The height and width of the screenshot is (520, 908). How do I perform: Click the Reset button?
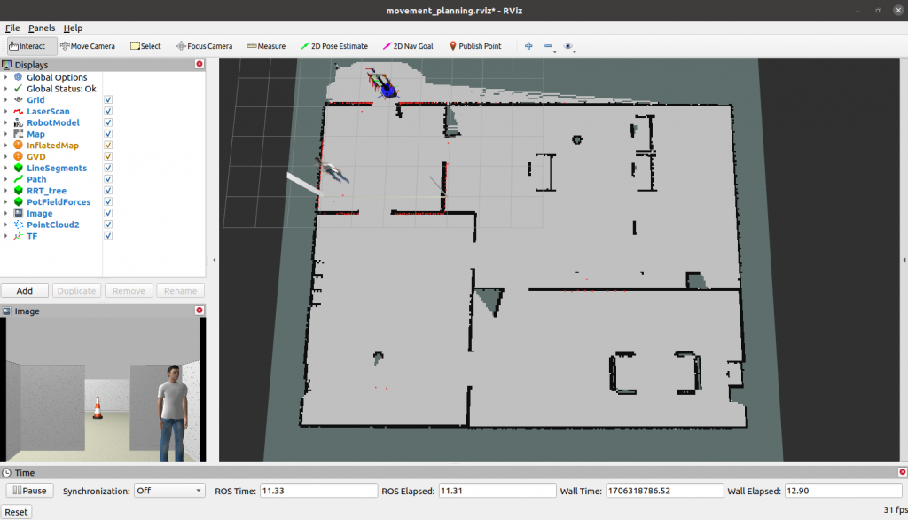pos(16,512)
